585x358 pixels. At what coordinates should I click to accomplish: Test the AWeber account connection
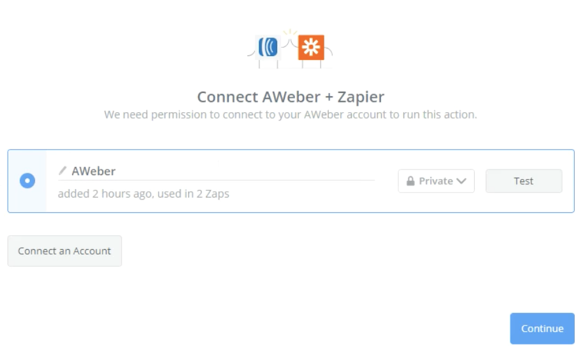tap(524, 181)
